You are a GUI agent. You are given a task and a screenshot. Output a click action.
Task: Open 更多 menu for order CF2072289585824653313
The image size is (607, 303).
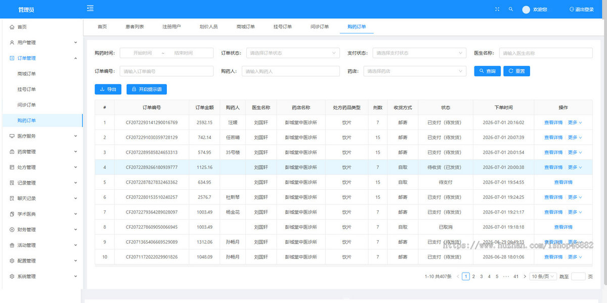pyautogui.click(x=575, y=152)
